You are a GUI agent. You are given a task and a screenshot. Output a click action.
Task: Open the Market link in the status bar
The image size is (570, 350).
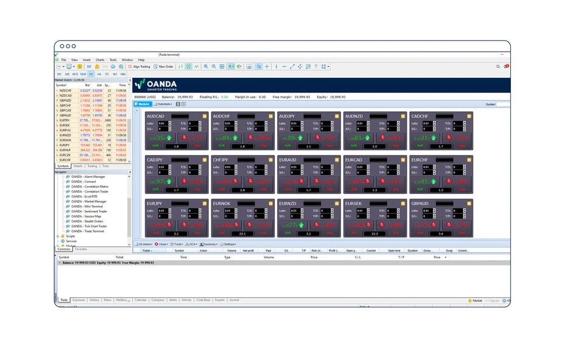(475, 301)
